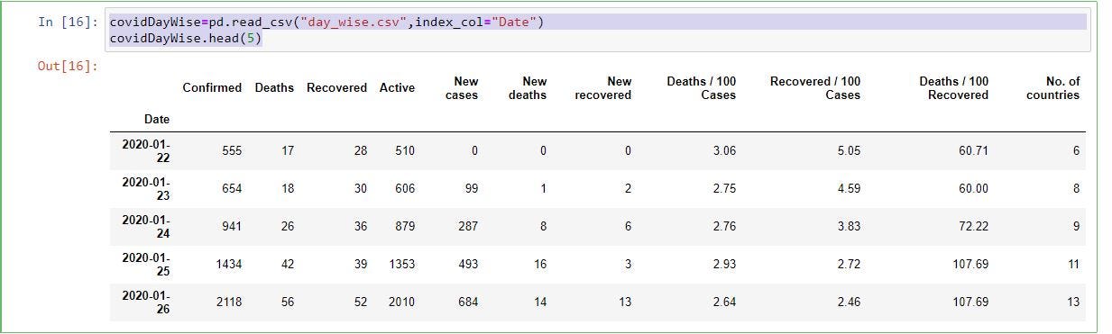Click Confirmed value 941
Image resolution: width=1112 pixels, height=334 pixels.
tap(232, 227)
